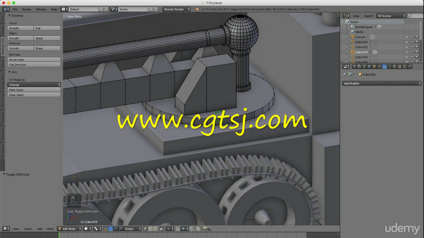Collapse the Shading panel
The width and height of the screenshot is (424, 238).
click(x=10, y=16)
